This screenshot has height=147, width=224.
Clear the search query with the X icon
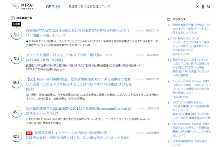197,6
